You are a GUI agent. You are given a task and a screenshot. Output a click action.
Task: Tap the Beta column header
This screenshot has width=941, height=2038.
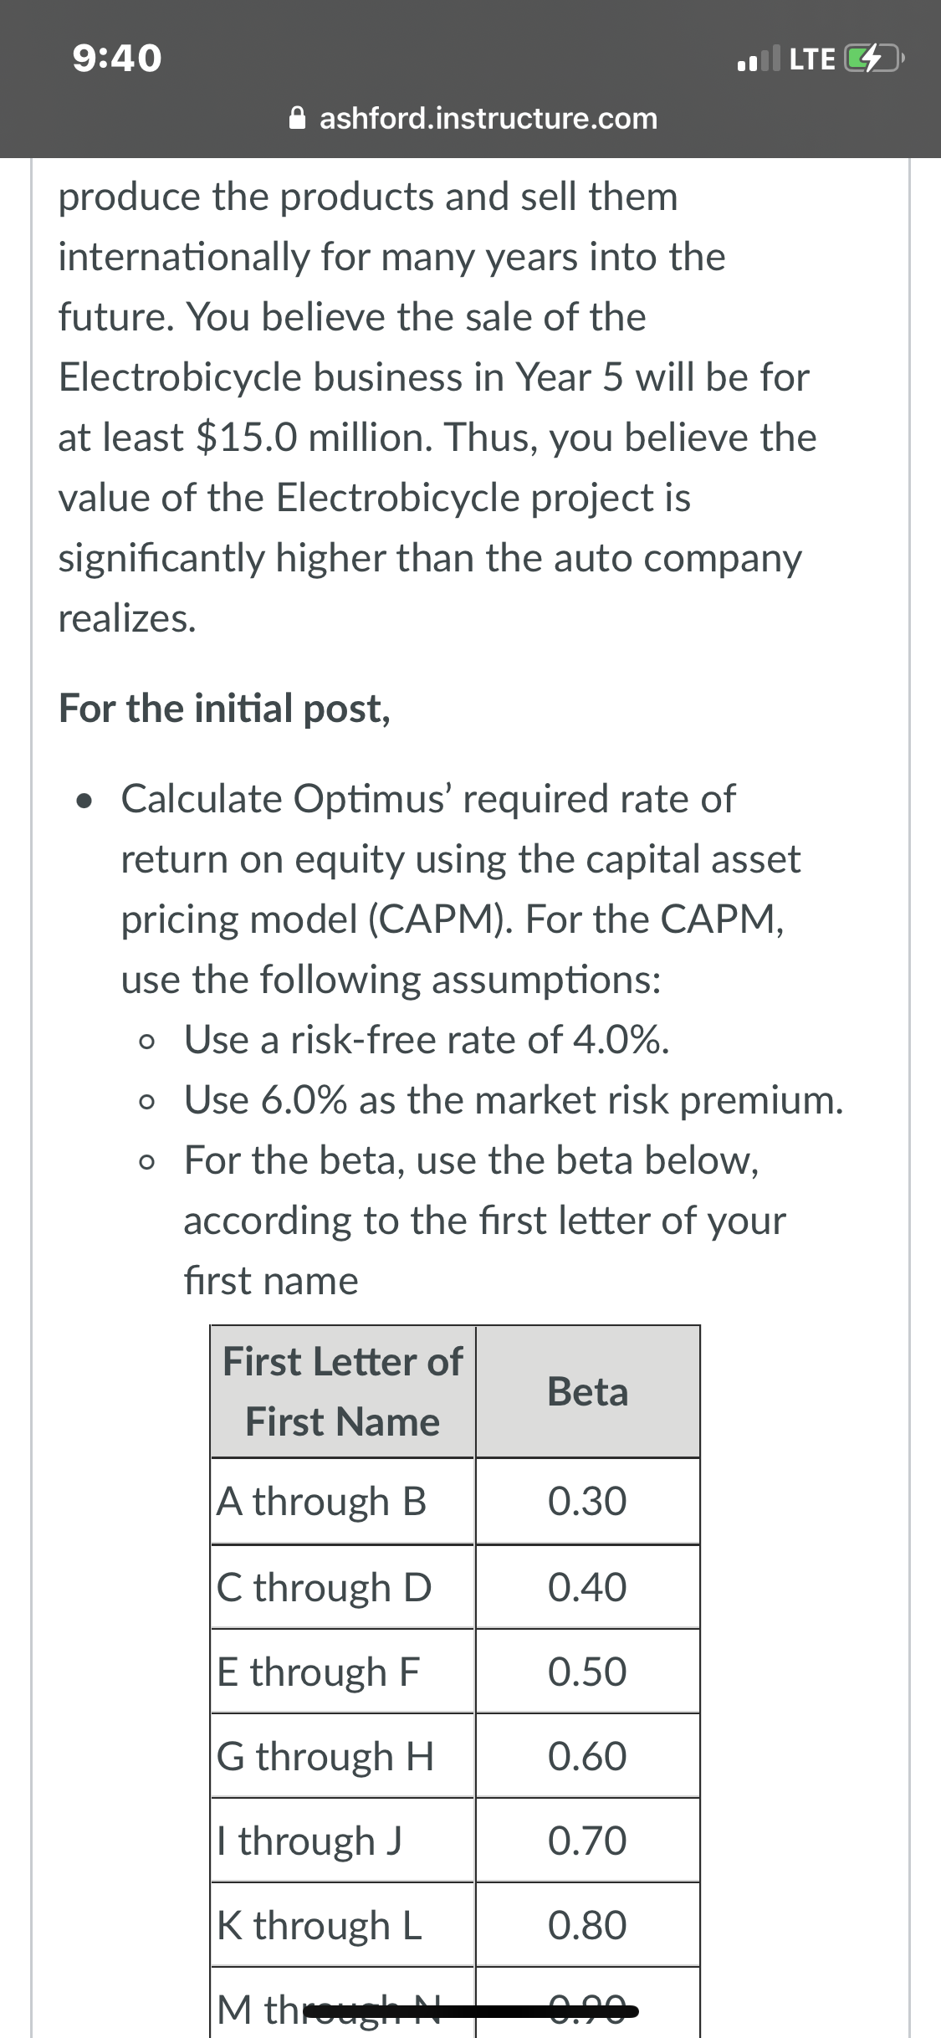(x=588, y=1391)
